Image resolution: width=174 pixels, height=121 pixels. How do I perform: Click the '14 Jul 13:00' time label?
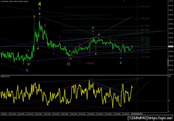(21, 114)
